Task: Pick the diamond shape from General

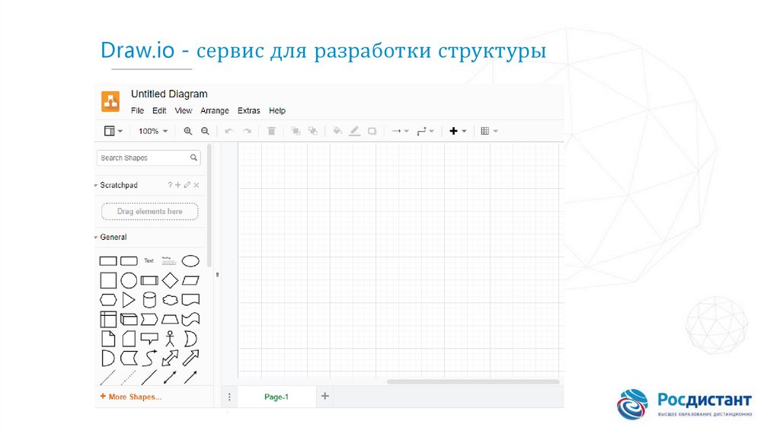Action: click(170, 280)
